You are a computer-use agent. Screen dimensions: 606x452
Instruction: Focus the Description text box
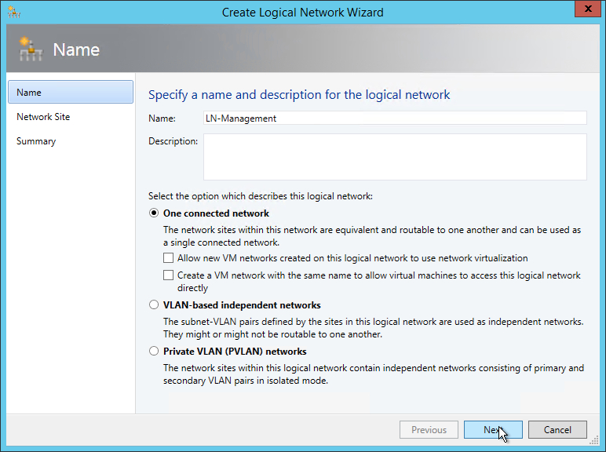[394, 157]
